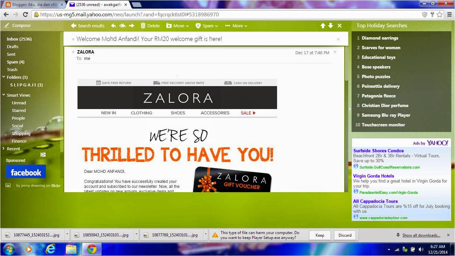Image resolution: width=455 pixels, height=256 pixels.
Task: Click Show all downloads link
Action: [x=421, y=235]
